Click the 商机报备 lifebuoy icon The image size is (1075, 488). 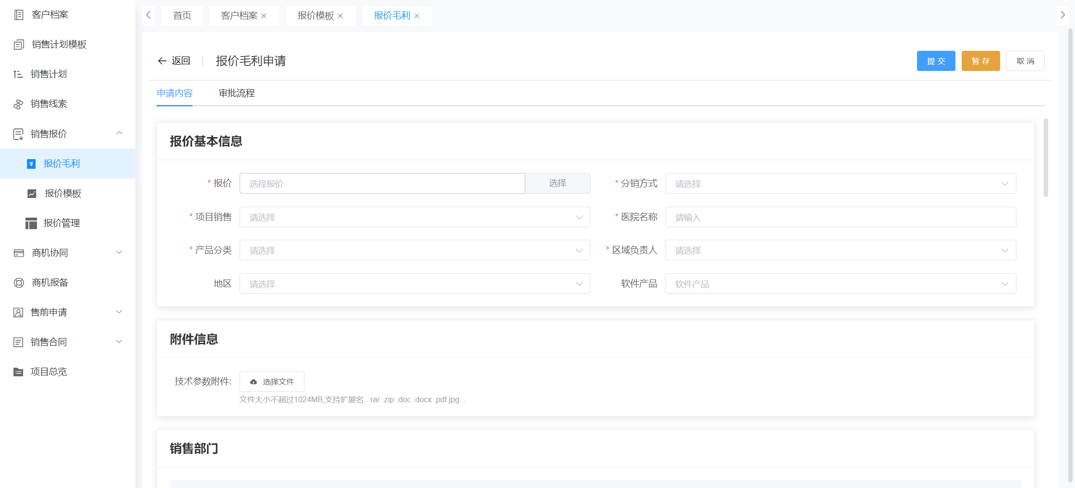(19, 283)
